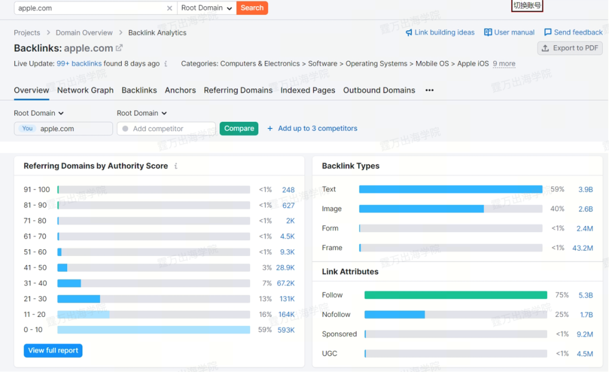Image resolution: width=609 pixels, height=372 pixels.
Task: Go to Projects breadcrumb
Action: click(x=27, y=33)
